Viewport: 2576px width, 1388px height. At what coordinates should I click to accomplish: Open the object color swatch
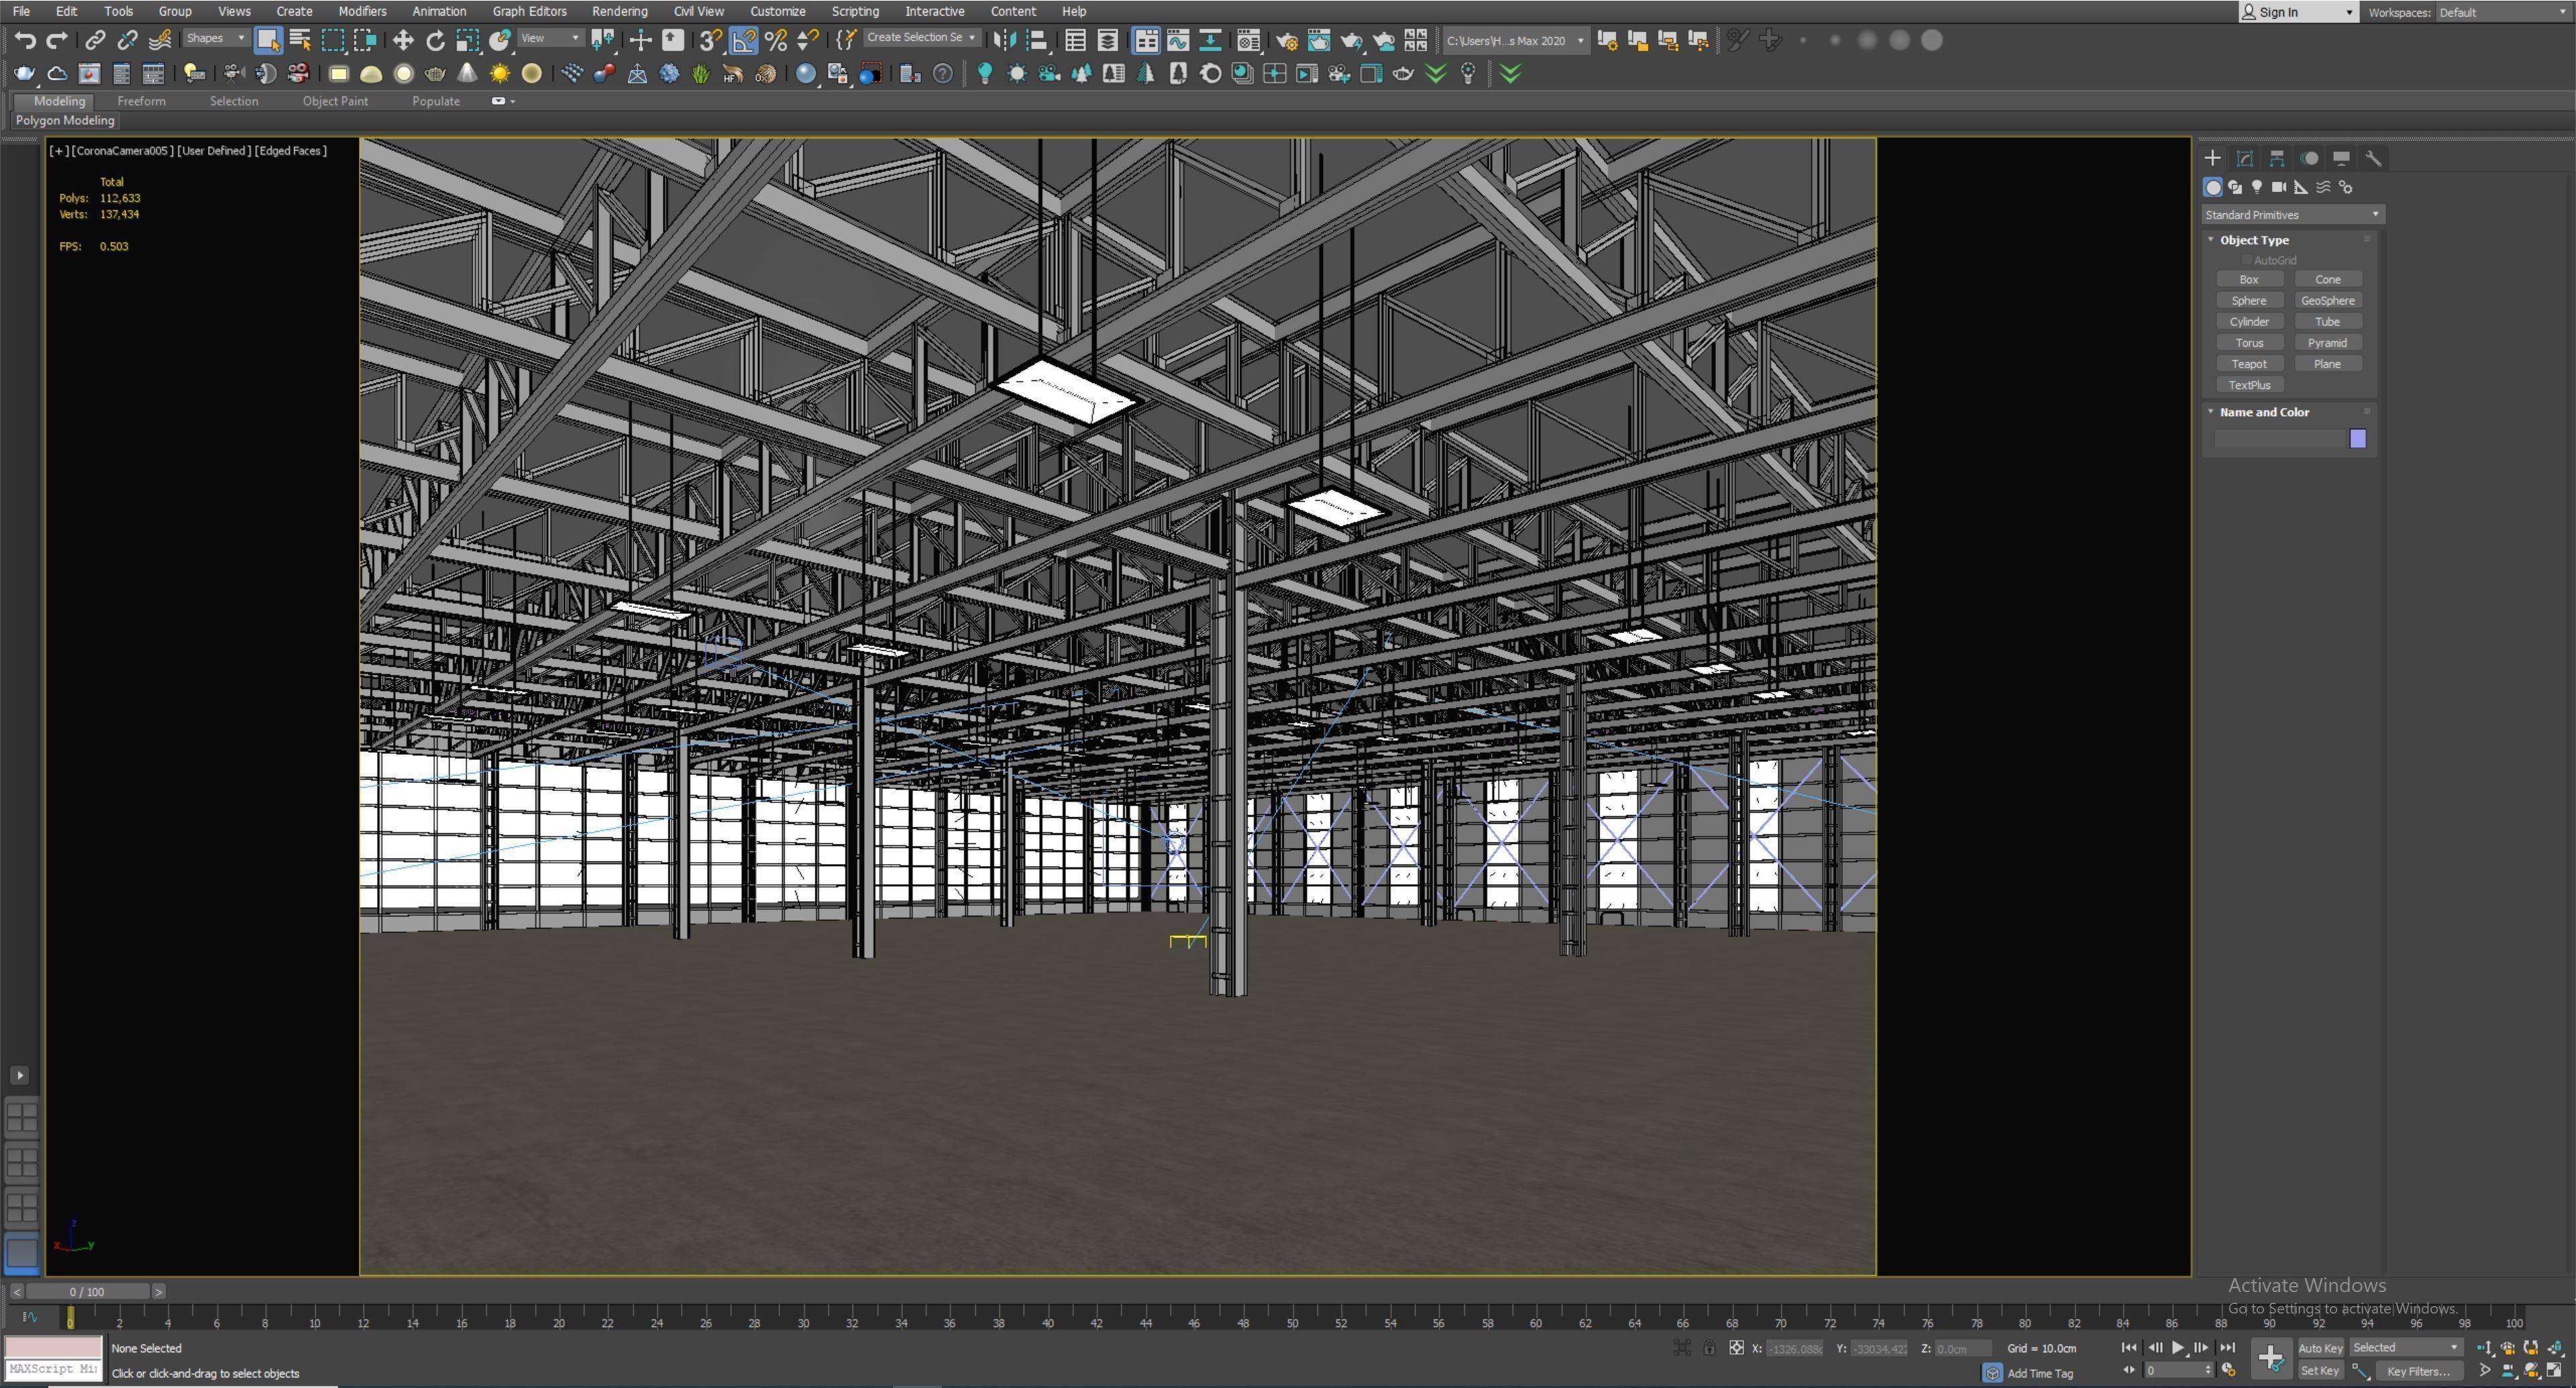(2357, 438)
